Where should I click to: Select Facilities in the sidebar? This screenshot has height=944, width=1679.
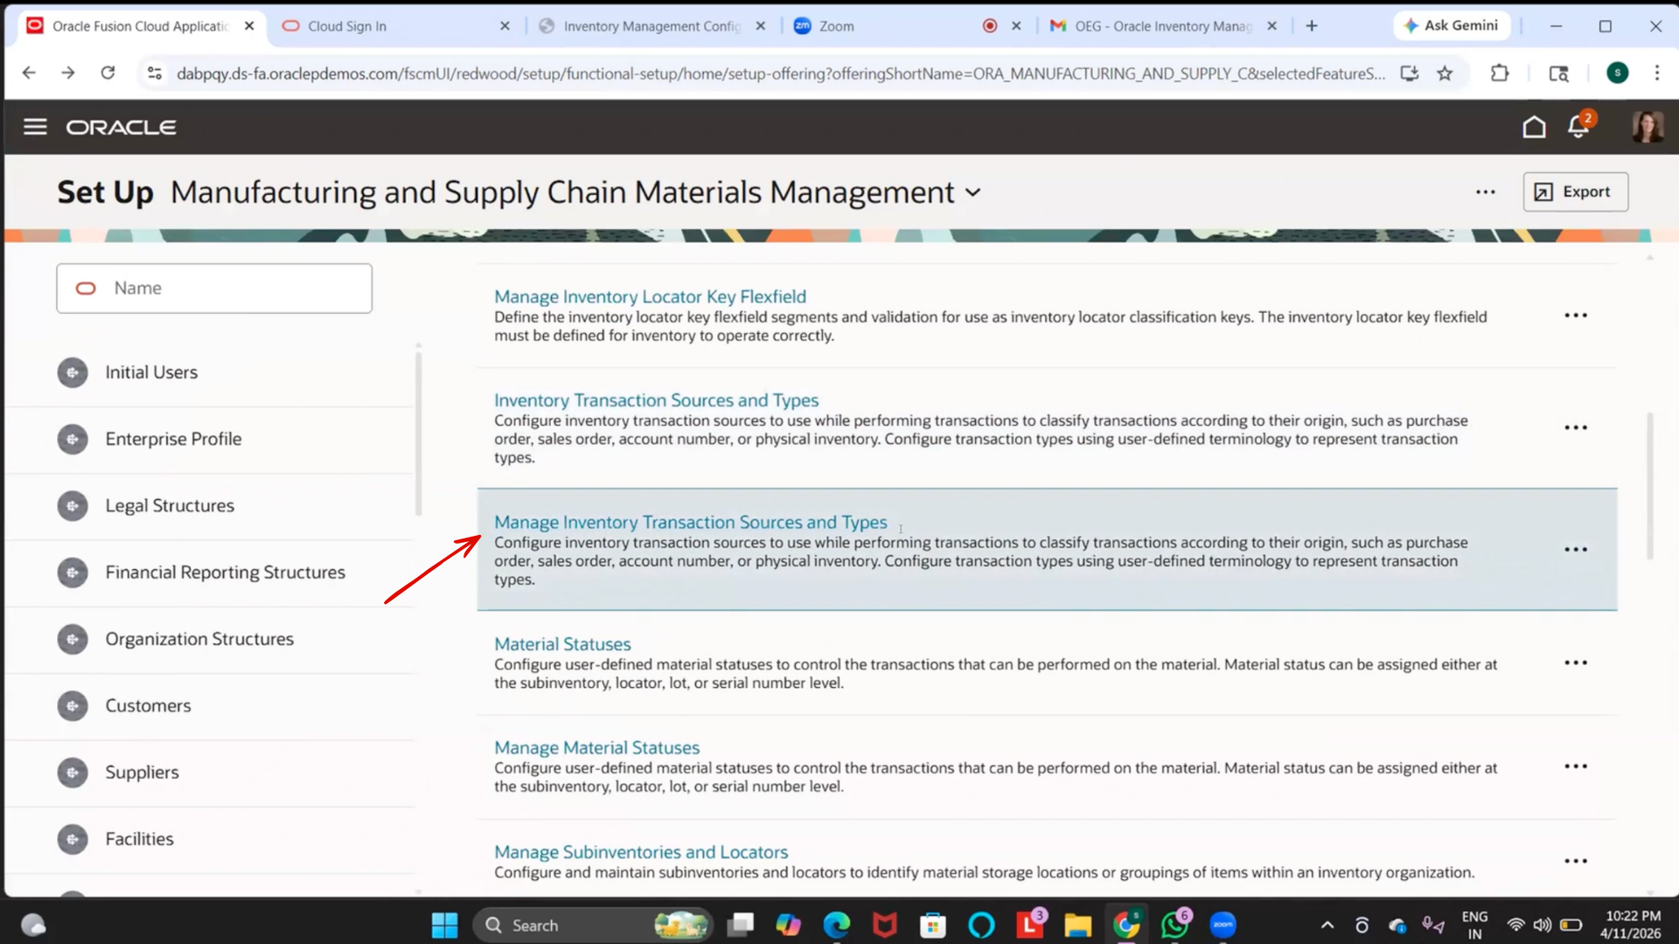coord(139,839)
